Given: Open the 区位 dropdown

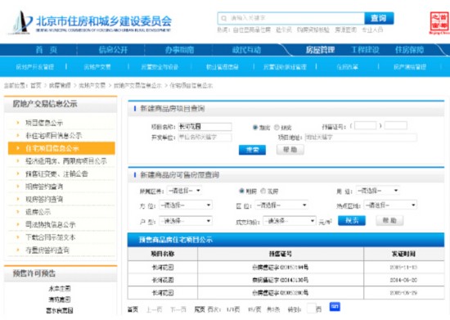Looking at the screenshot, I should coord(281,205).
